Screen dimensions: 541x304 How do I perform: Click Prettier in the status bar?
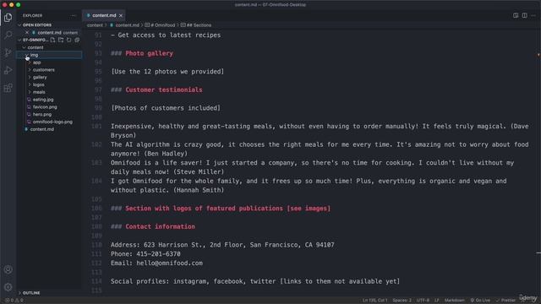(x=505, y=301)
